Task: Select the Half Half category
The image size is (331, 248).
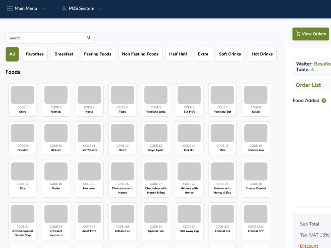Action: (x=178, y=54)
